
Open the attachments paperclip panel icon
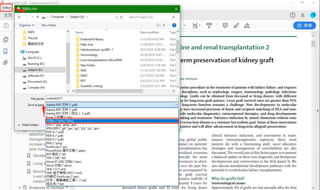[x=6, y=62]
